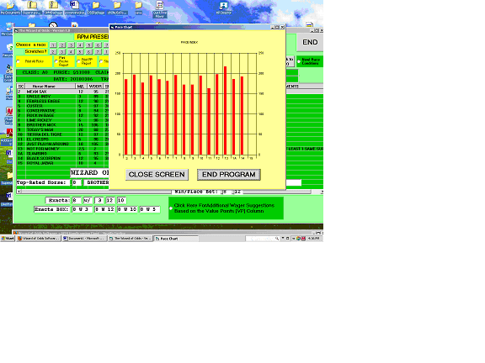Switch to The Wizard of Odds taskbar item
Image resolution: width=485 pixels, height=363 pixels.
click(x=131, y=239)
